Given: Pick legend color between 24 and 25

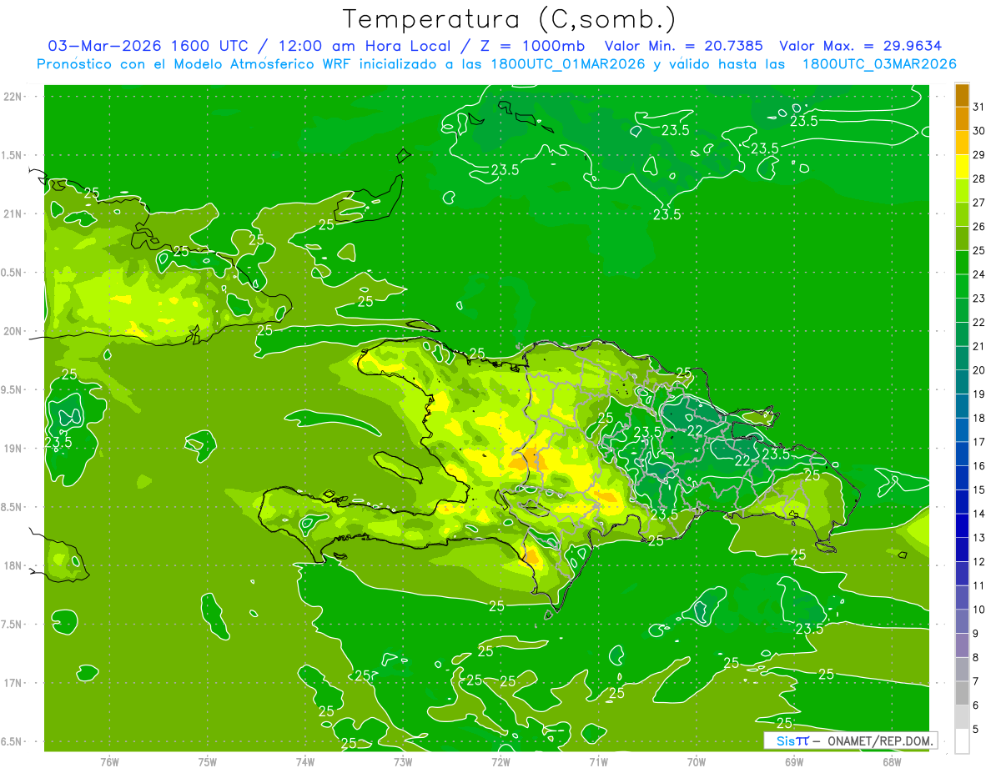Looking at the screenshot, I should [963, 263].
